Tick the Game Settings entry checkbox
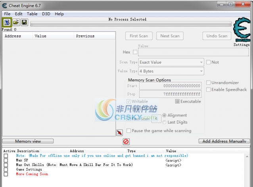 point(6,170)
